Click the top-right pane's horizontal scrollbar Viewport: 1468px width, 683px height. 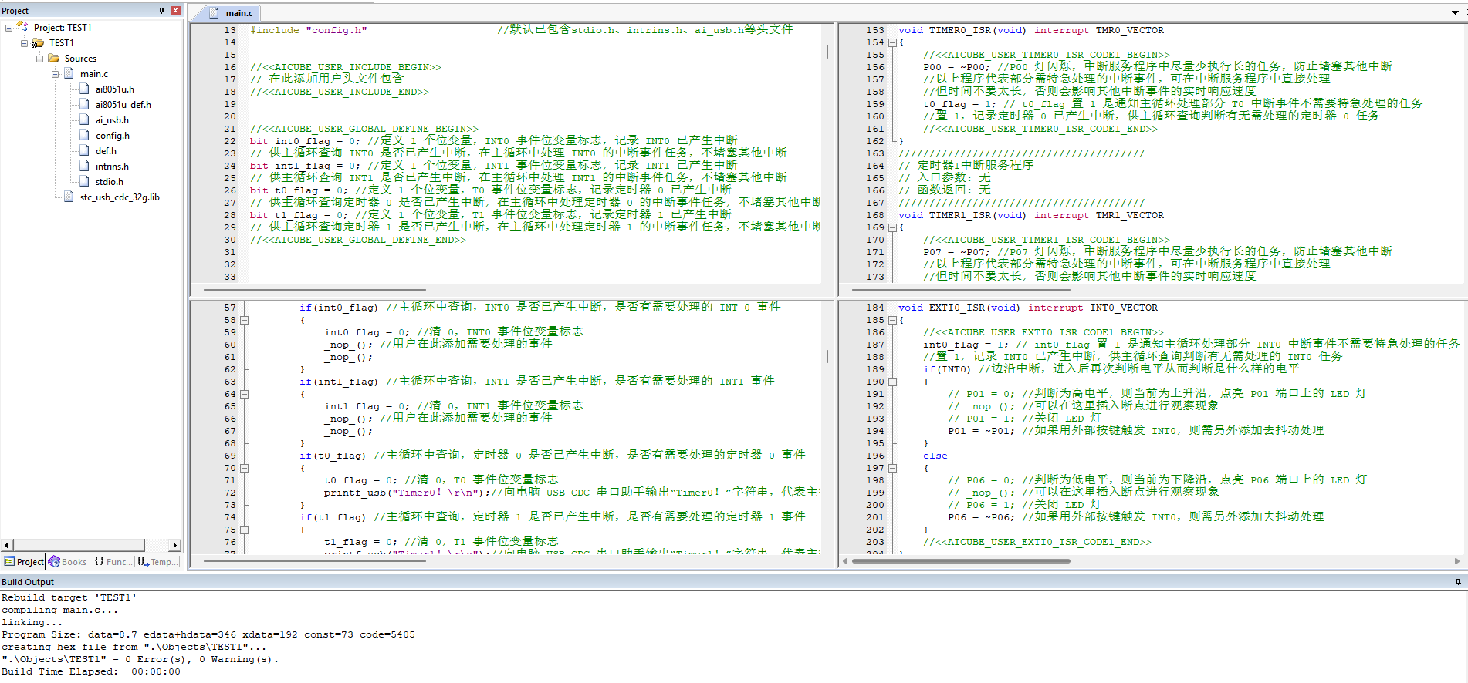(961, 290)
